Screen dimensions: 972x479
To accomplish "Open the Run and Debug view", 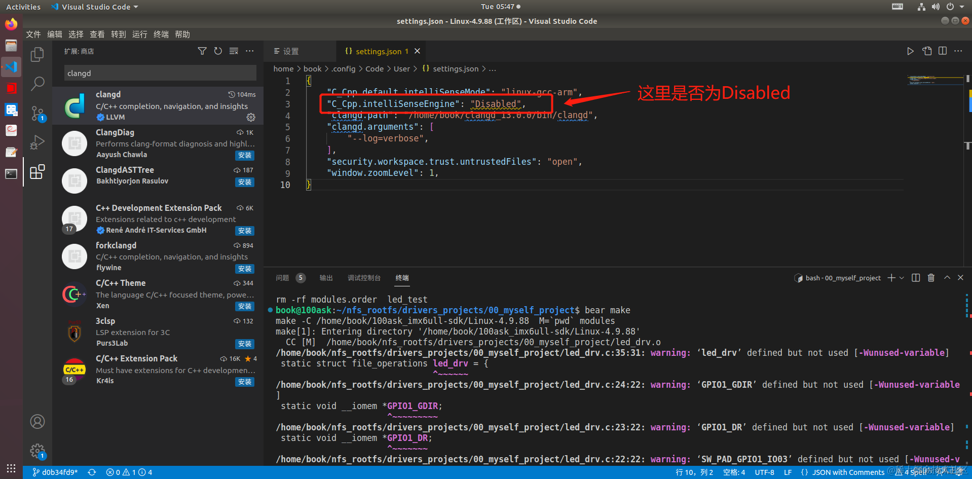I will pos(38,142).
